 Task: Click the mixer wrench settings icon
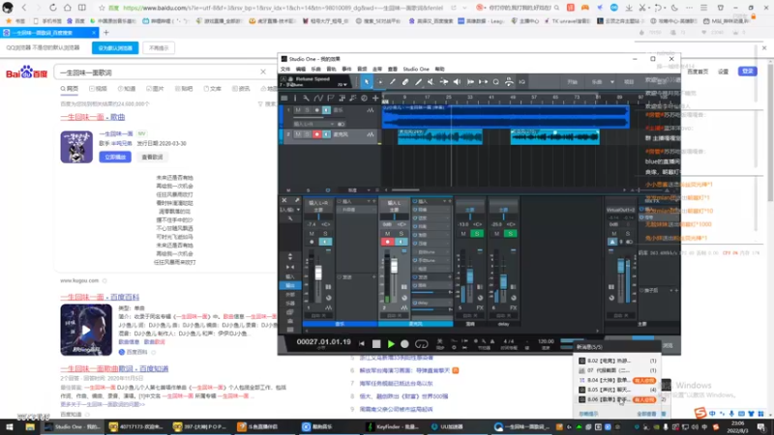click(290, 218)
